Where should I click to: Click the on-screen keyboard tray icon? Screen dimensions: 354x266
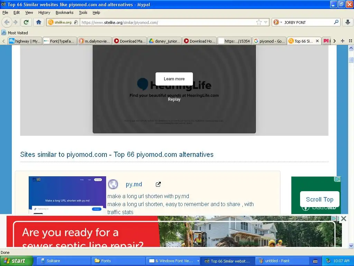pyautogui.click(x=315, y=261)
